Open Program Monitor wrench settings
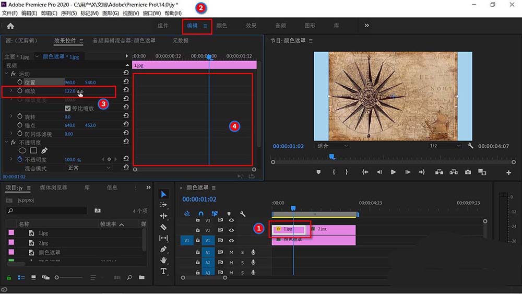Screen dimensions: 522x294 (470, 146)
